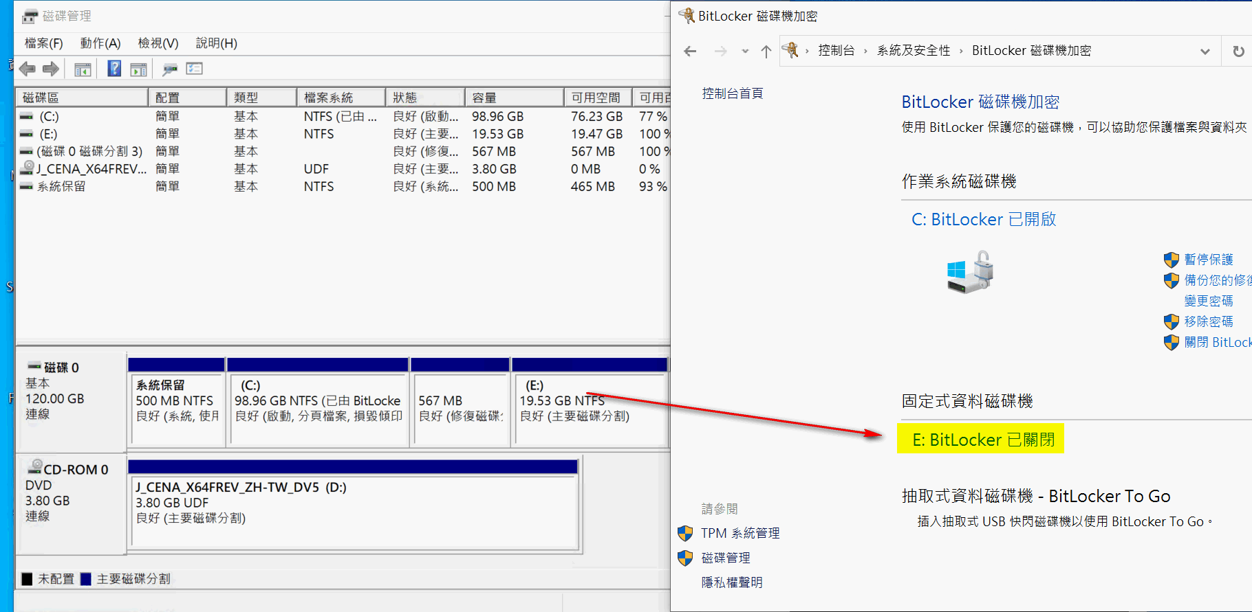Click the CD-ROM 0 disc icon

tap(34, 468)
